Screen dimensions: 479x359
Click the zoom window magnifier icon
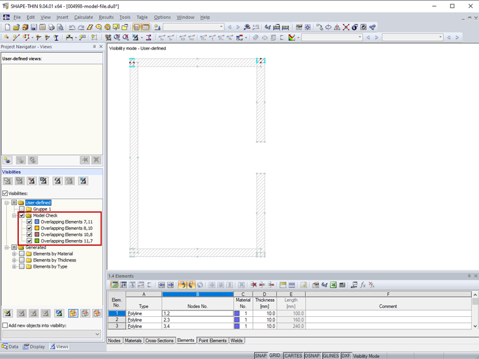(x=117, y=37)
